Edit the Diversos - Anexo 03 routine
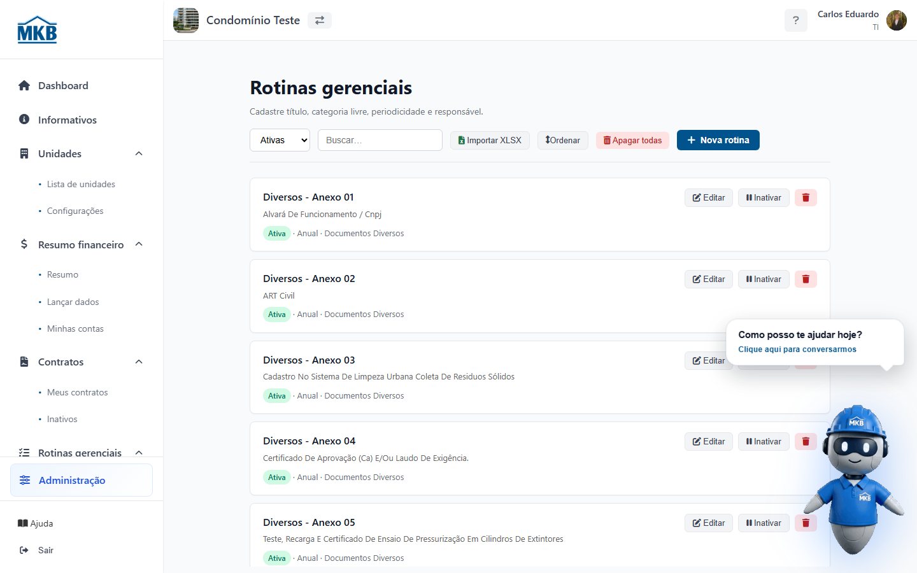 [707, 360]
